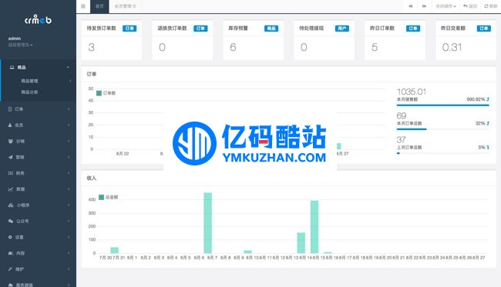Click the 刷新 refresh button
The image size is (501, 287).
coord(491,6)
